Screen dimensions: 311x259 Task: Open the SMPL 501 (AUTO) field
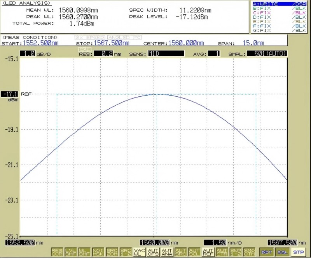coord(267,54)
